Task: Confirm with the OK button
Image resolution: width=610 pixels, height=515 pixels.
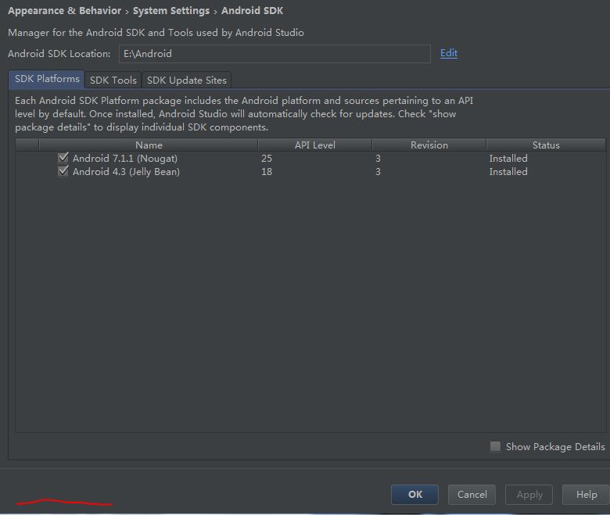Action: (x=414, y=495)
